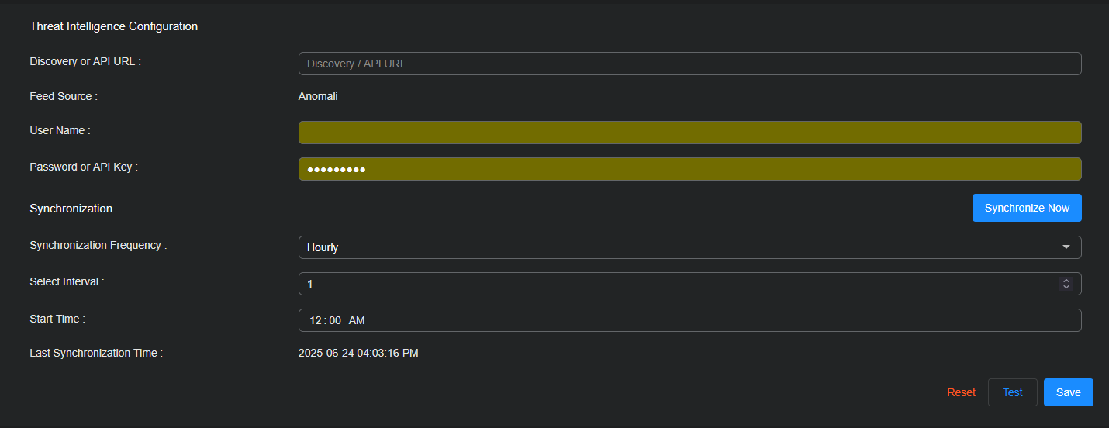Click the Select Interval increment up arrow

pos(1066,281)
